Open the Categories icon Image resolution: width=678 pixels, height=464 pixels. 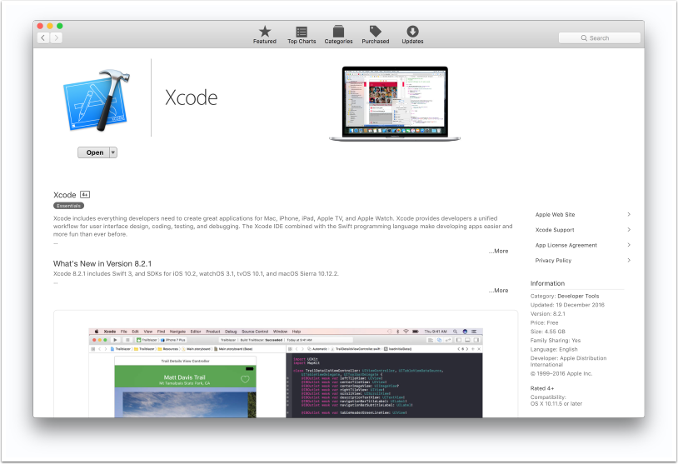pyautogui.click(x=338, y=31)
